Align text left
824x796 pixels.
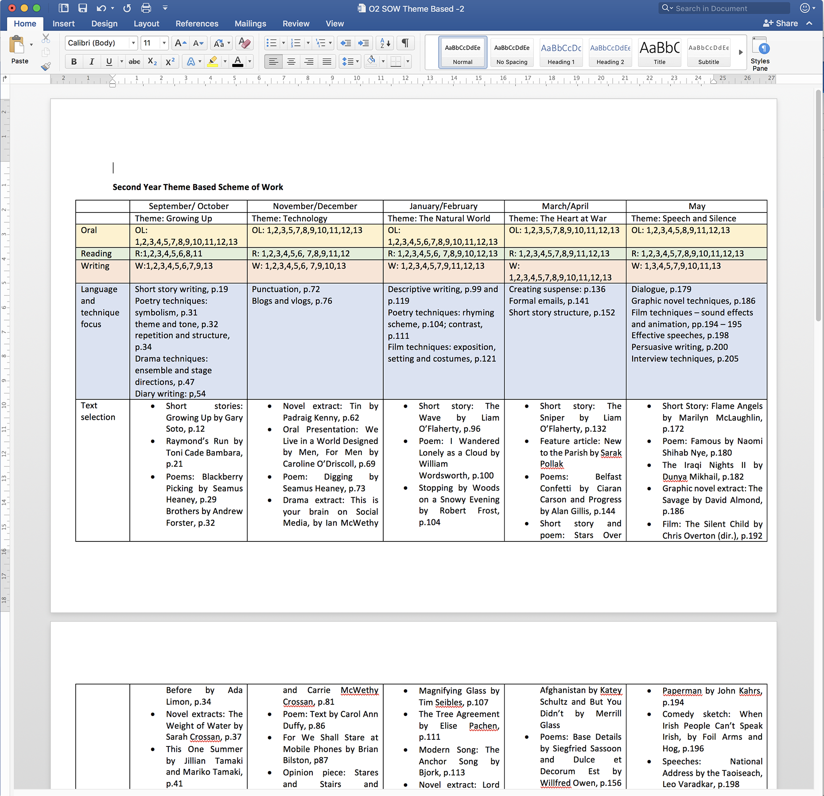coord(273,62)
